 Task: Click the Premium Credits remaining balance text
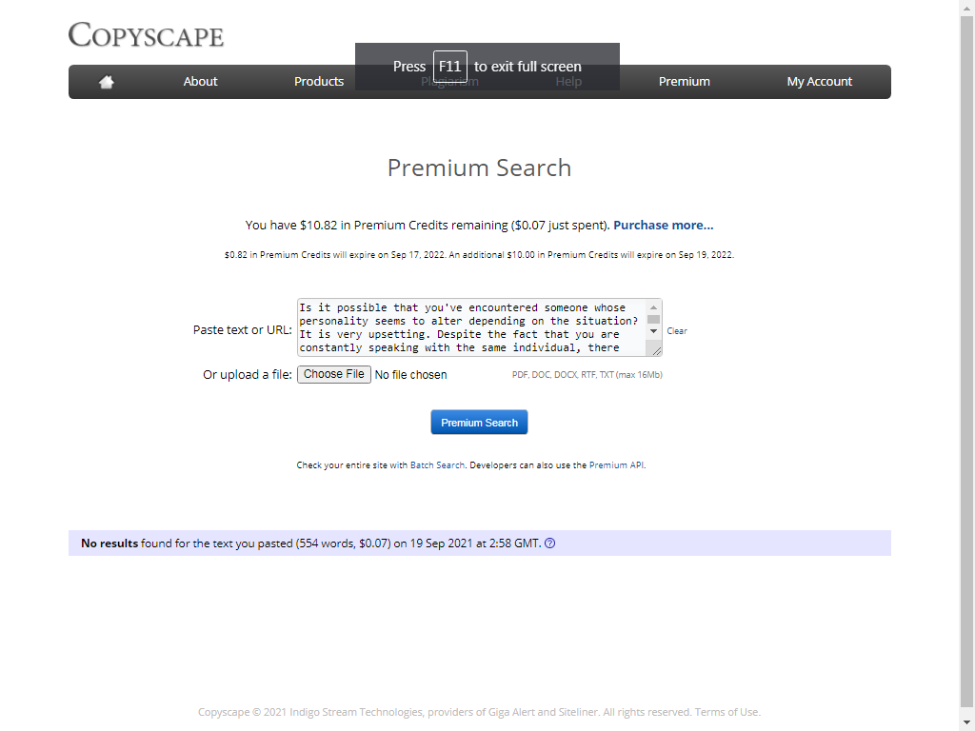[x=428, y=225]
